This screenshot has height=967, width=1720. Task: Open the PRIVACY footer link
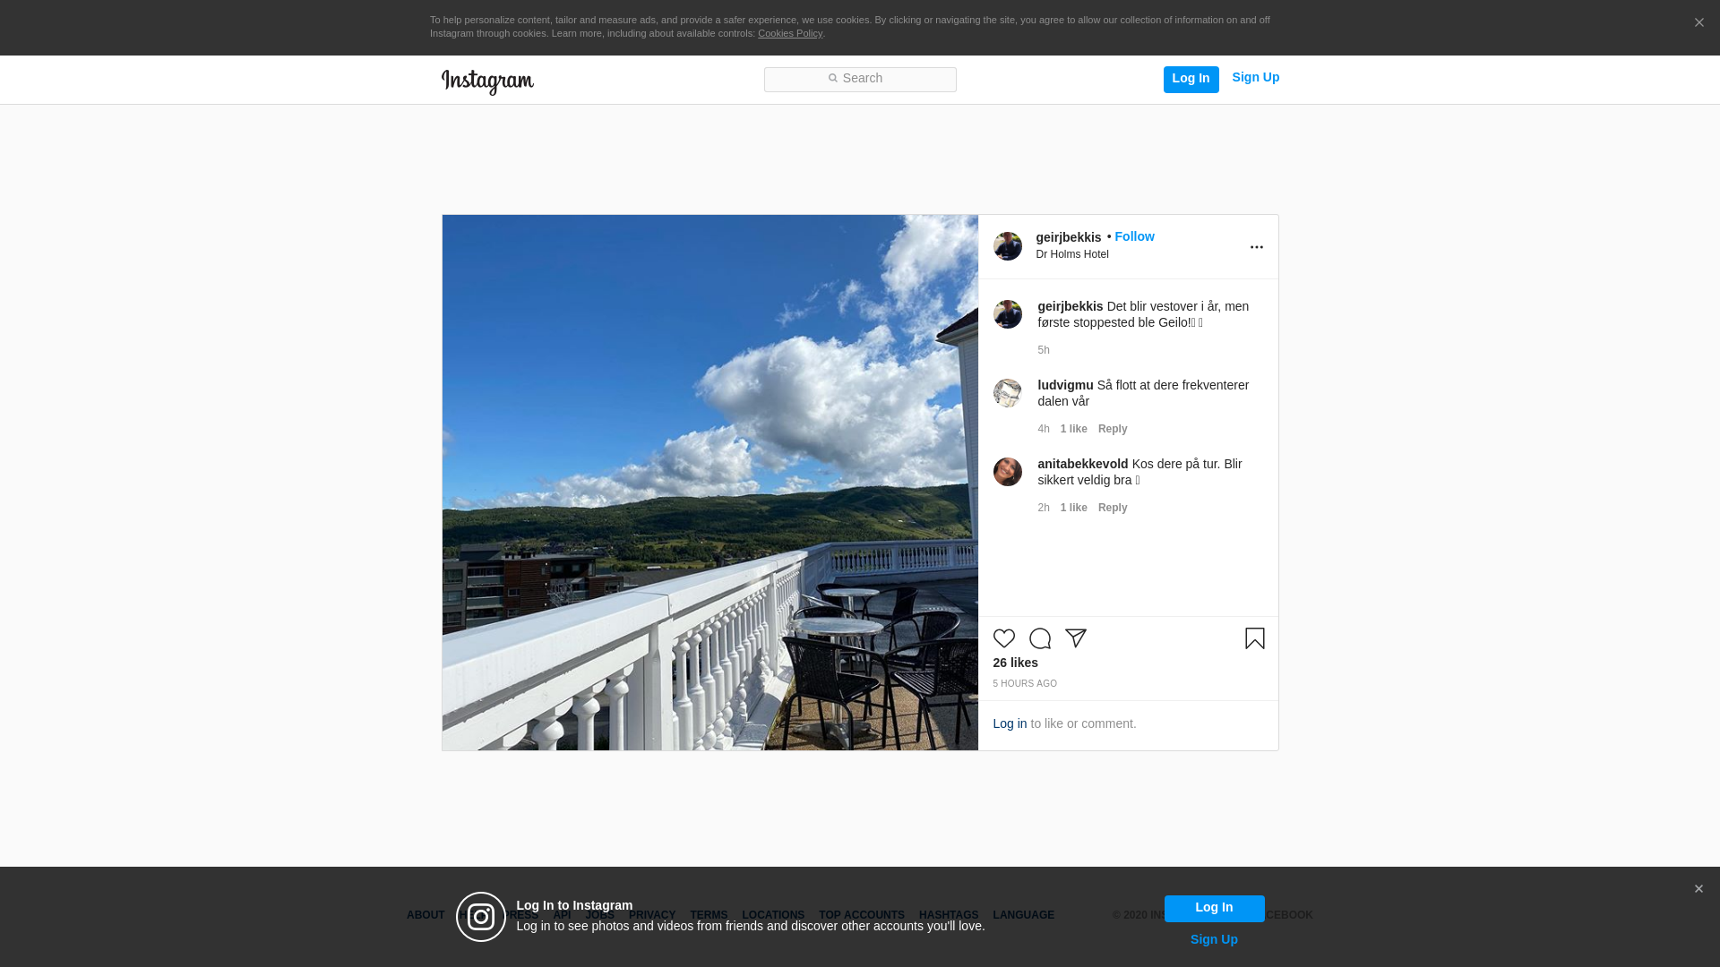tap(651, 915)
